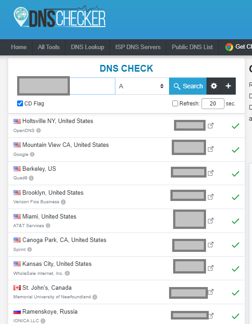Click the DNS CHECK heading

[126, 68]
